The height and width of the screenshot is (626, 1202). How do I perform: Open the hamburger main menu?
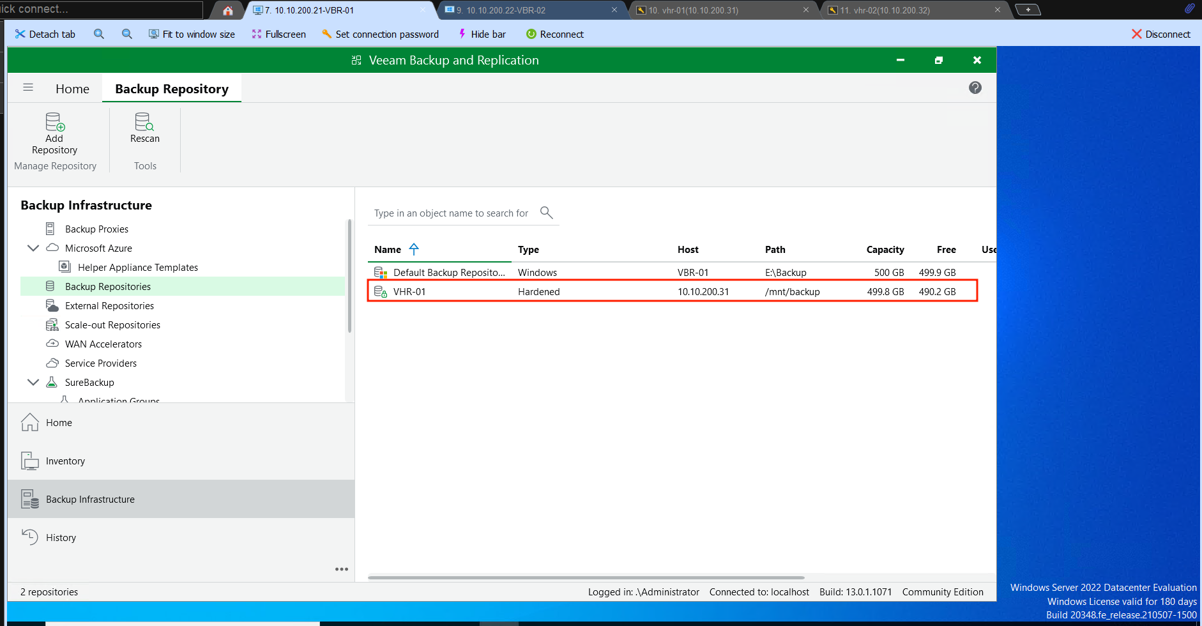tap(28, 88)
